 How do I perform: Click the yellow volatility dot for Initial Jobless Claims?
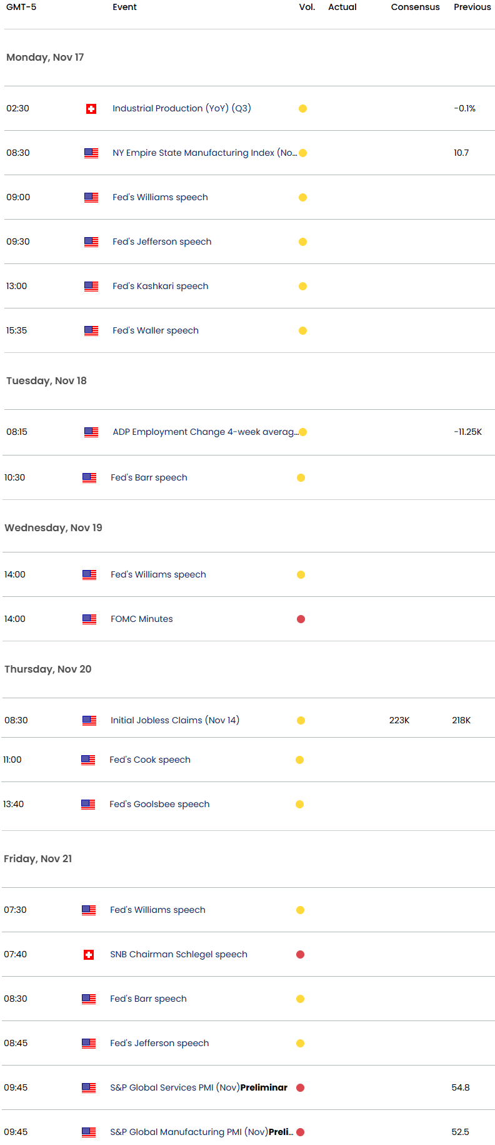tap(301, 721)
